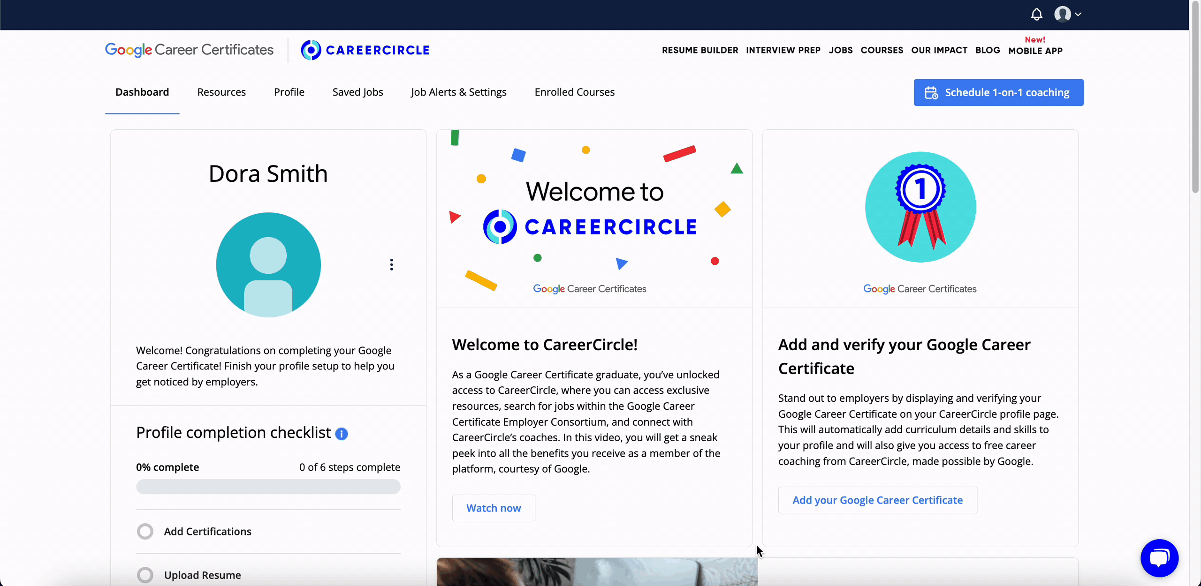The height and width of the screenshot is (586, 1201).
Task: Click the 'Add and verify your Google Career Certificate' heading
Action: 905,357
